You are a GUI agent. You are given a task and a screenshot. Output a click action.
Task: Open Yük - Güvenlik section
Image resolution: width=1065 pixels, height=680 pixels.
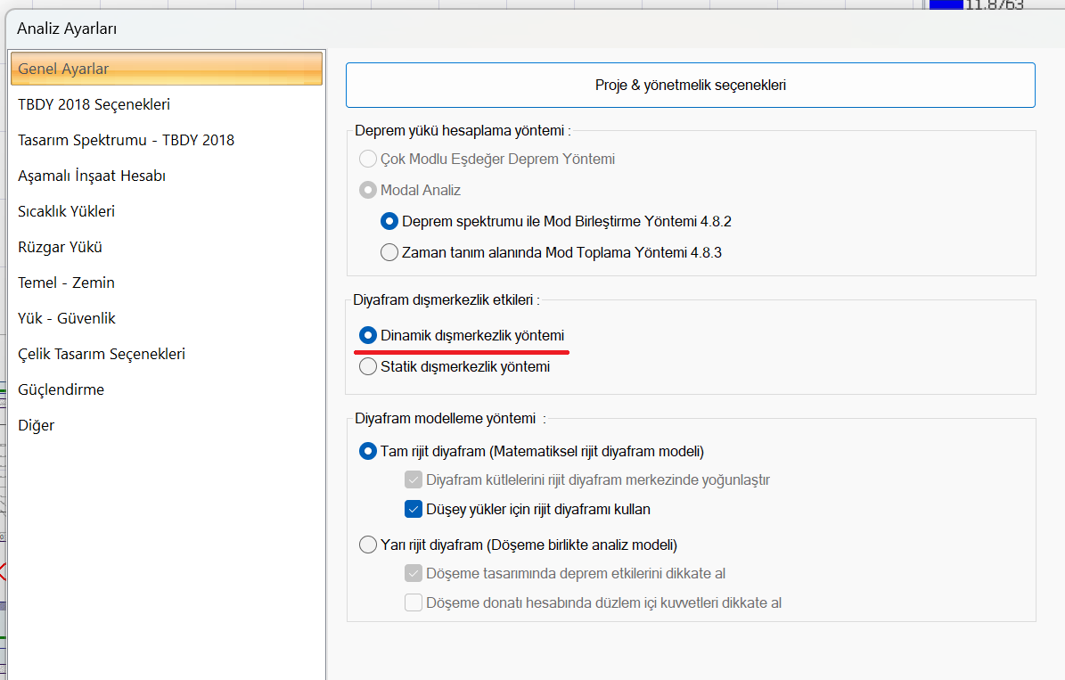[x=67, y=318]
